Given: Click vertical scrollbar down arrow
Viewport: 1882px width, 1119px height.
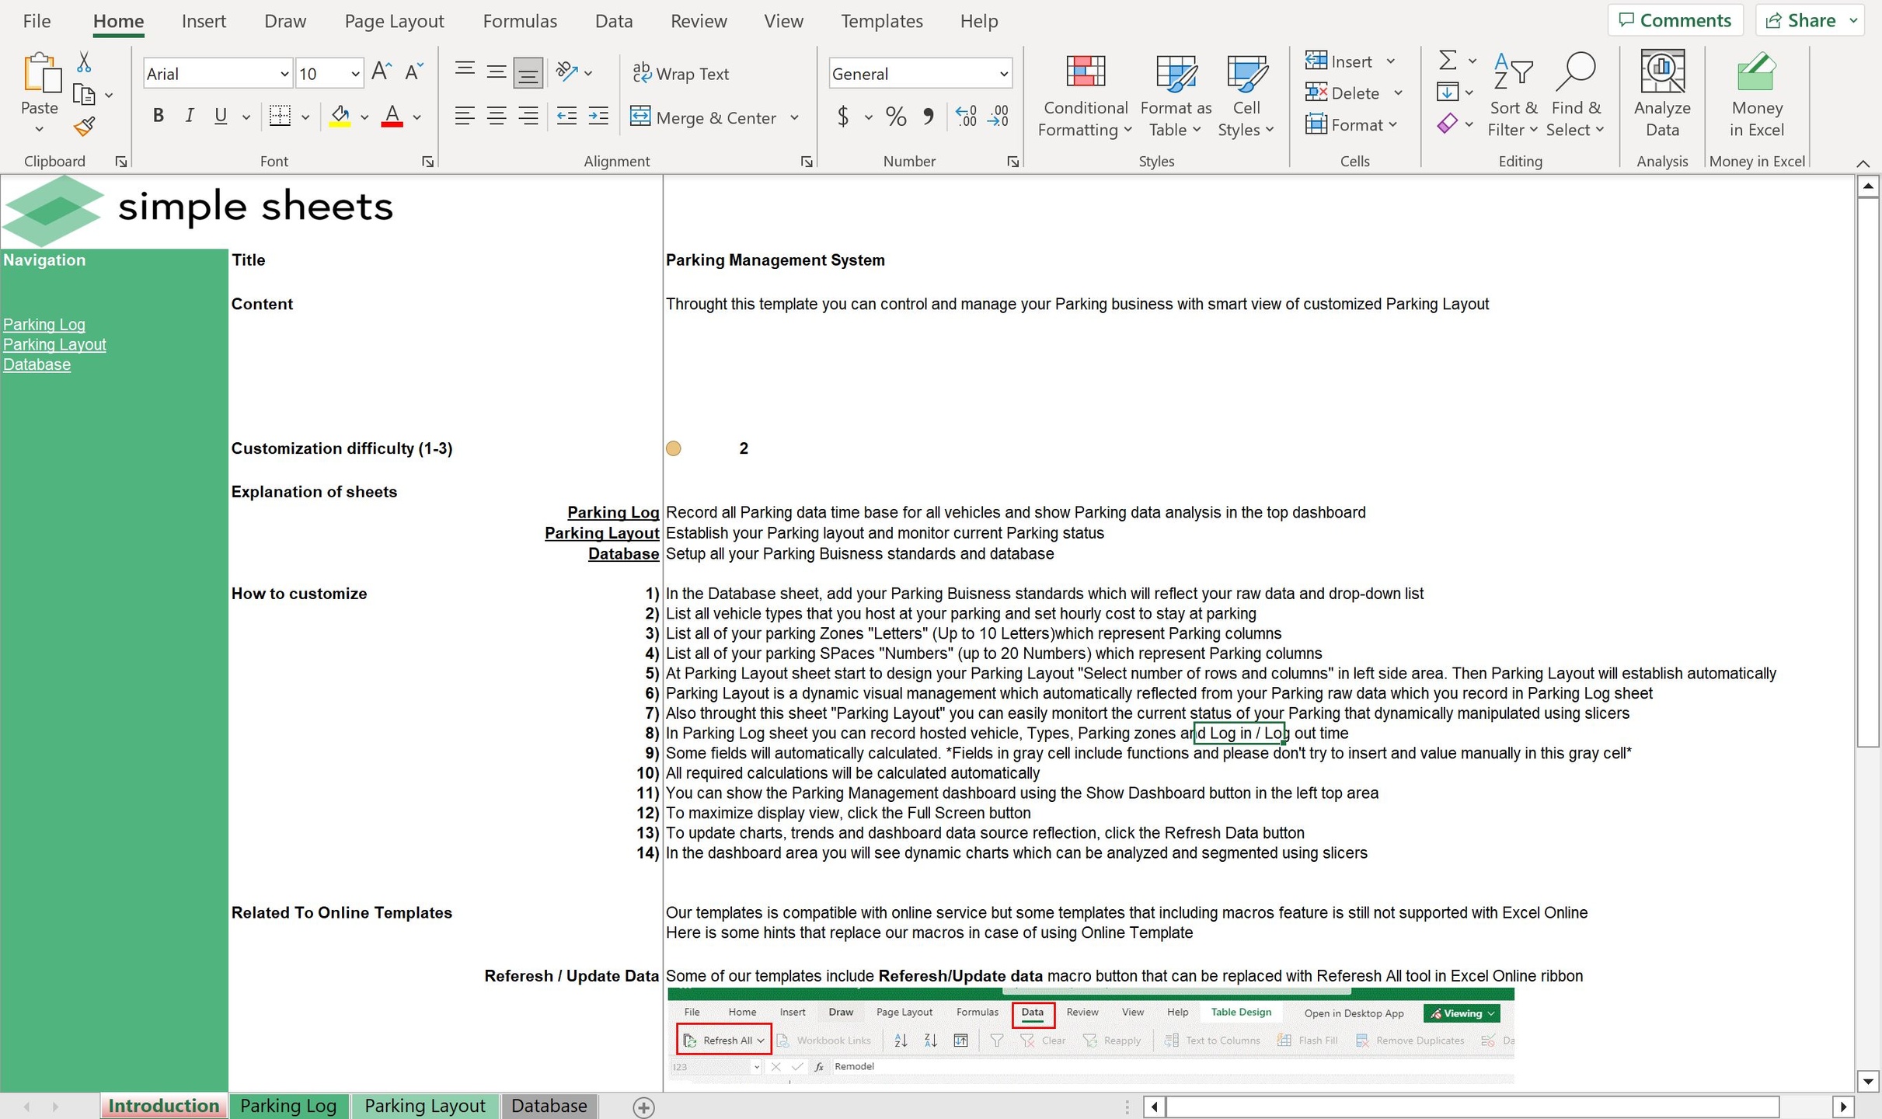Looking at the screenshot, I should click(x=1867, y=1080).
